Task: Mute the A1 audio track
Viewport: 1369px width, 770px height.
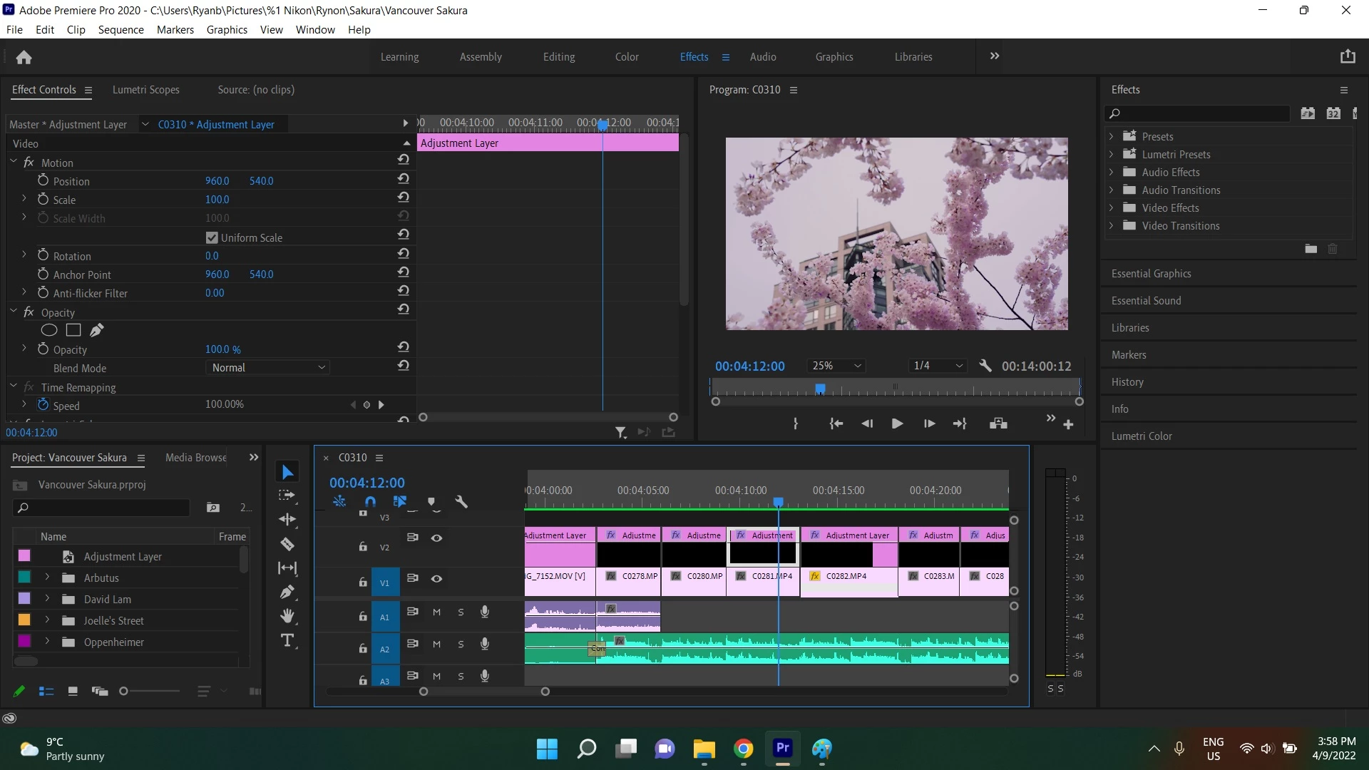Action: (x=436, y=612)
